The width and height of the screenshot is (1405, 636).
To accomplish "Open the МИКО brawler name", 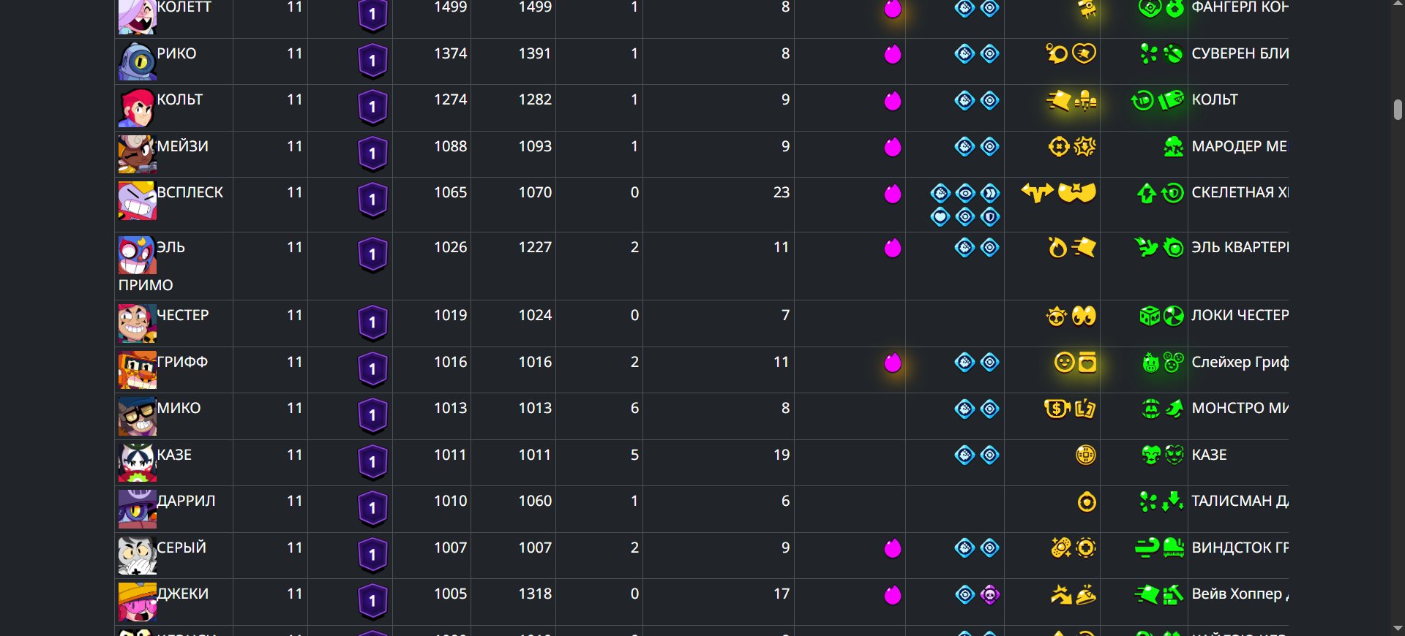I will pos(179,408).
